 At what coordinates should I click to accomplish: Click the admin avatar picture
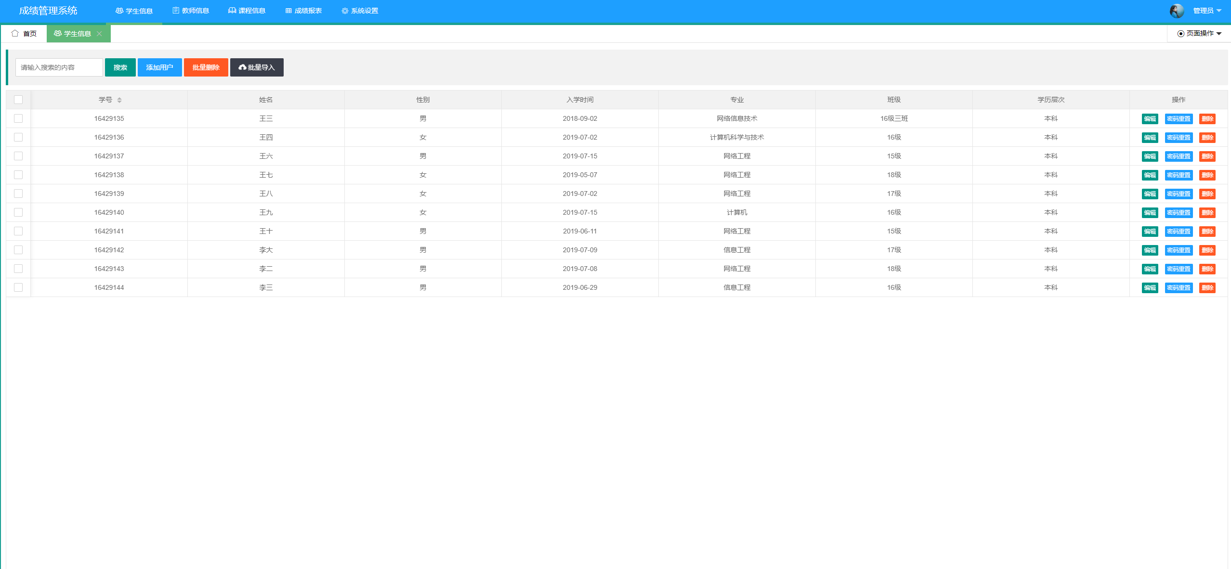[1177, 11]
